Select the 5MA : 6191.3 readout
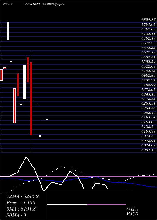 21,209
